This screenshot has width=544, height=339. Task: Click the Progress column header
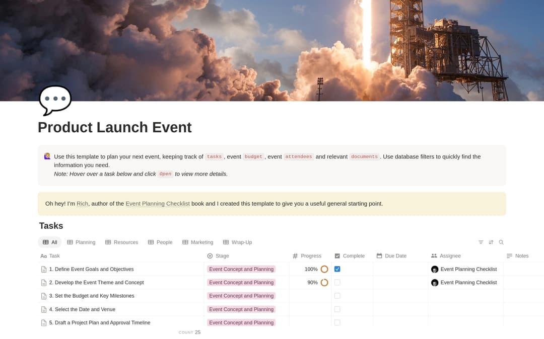(307, 256)
